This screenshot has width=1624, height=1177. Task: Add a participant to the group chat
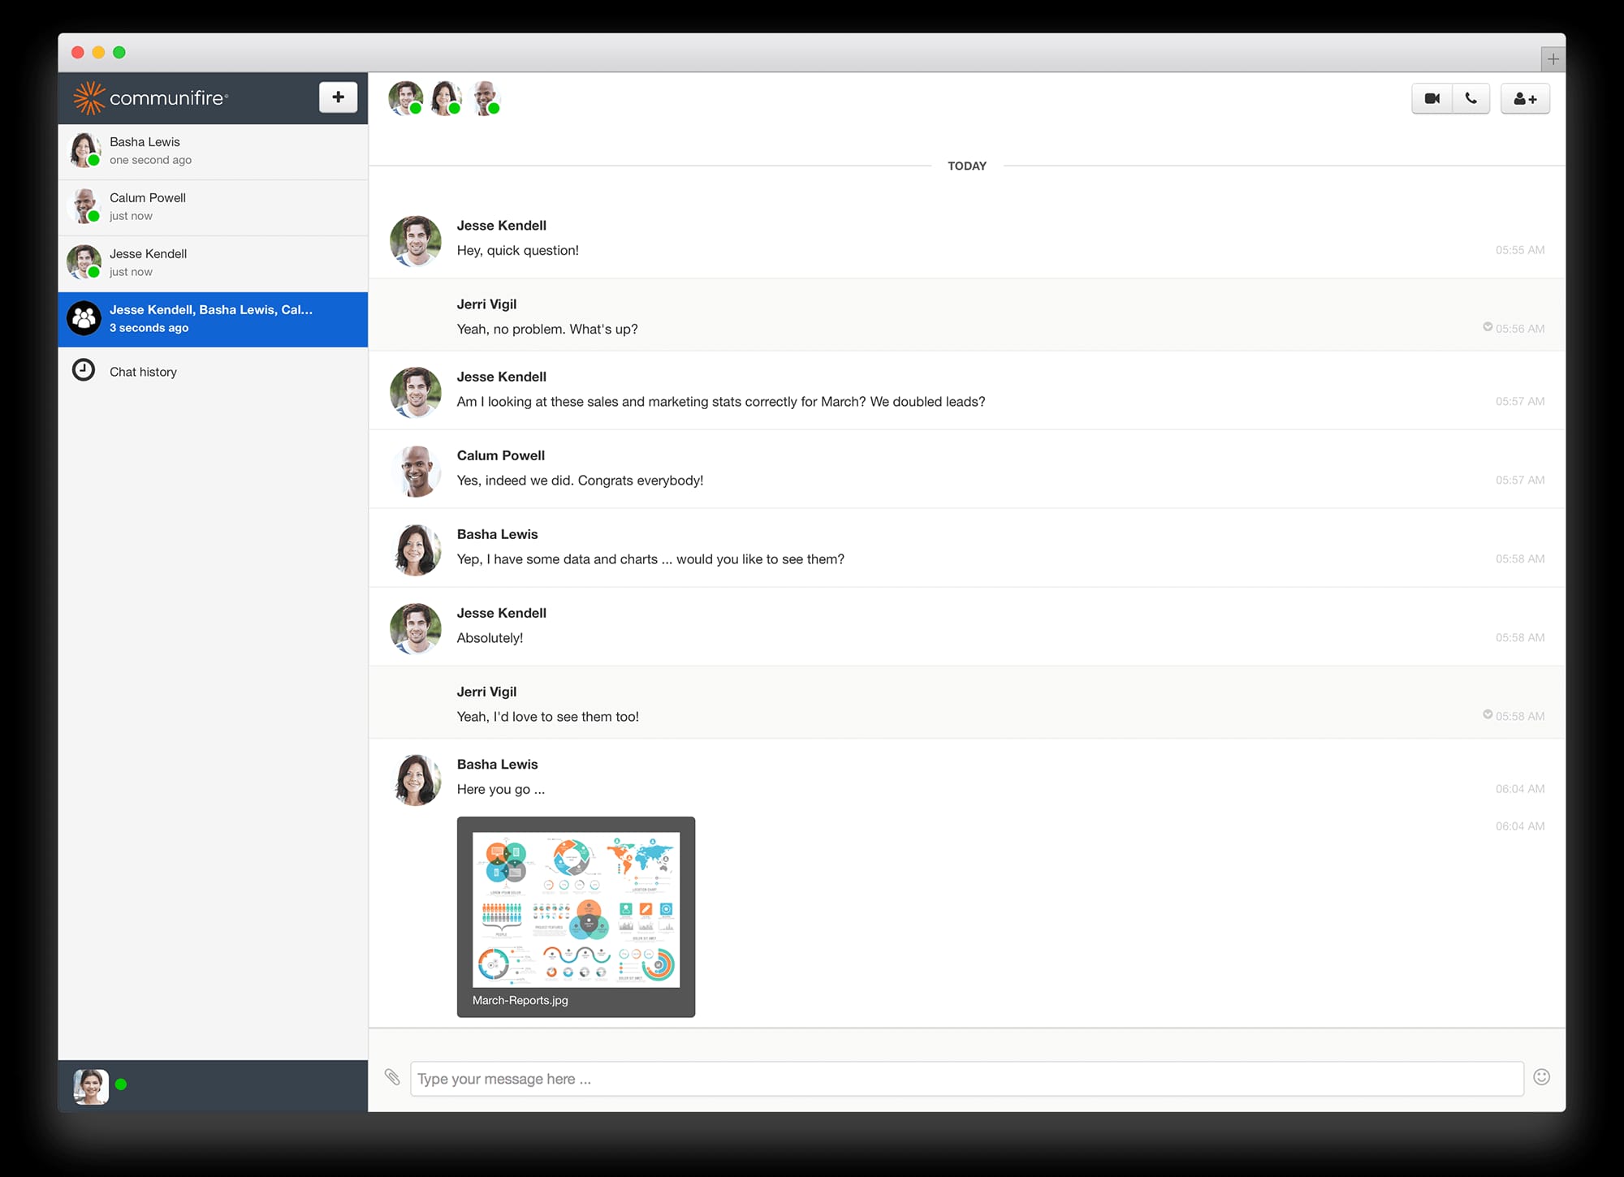tap(1525, 97)
